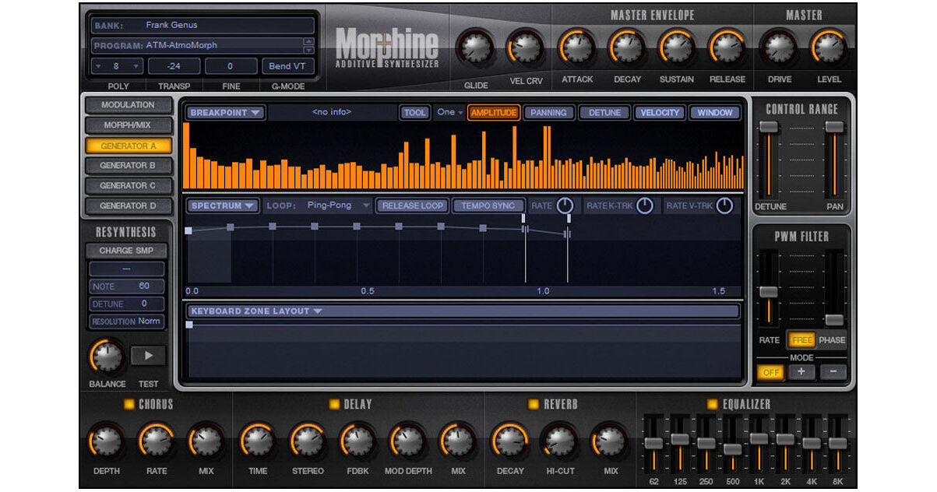This screenshot has height=492, width=937.
Task: Open the tool mode 'One' dropdown
Action: (x=449, y=112)
